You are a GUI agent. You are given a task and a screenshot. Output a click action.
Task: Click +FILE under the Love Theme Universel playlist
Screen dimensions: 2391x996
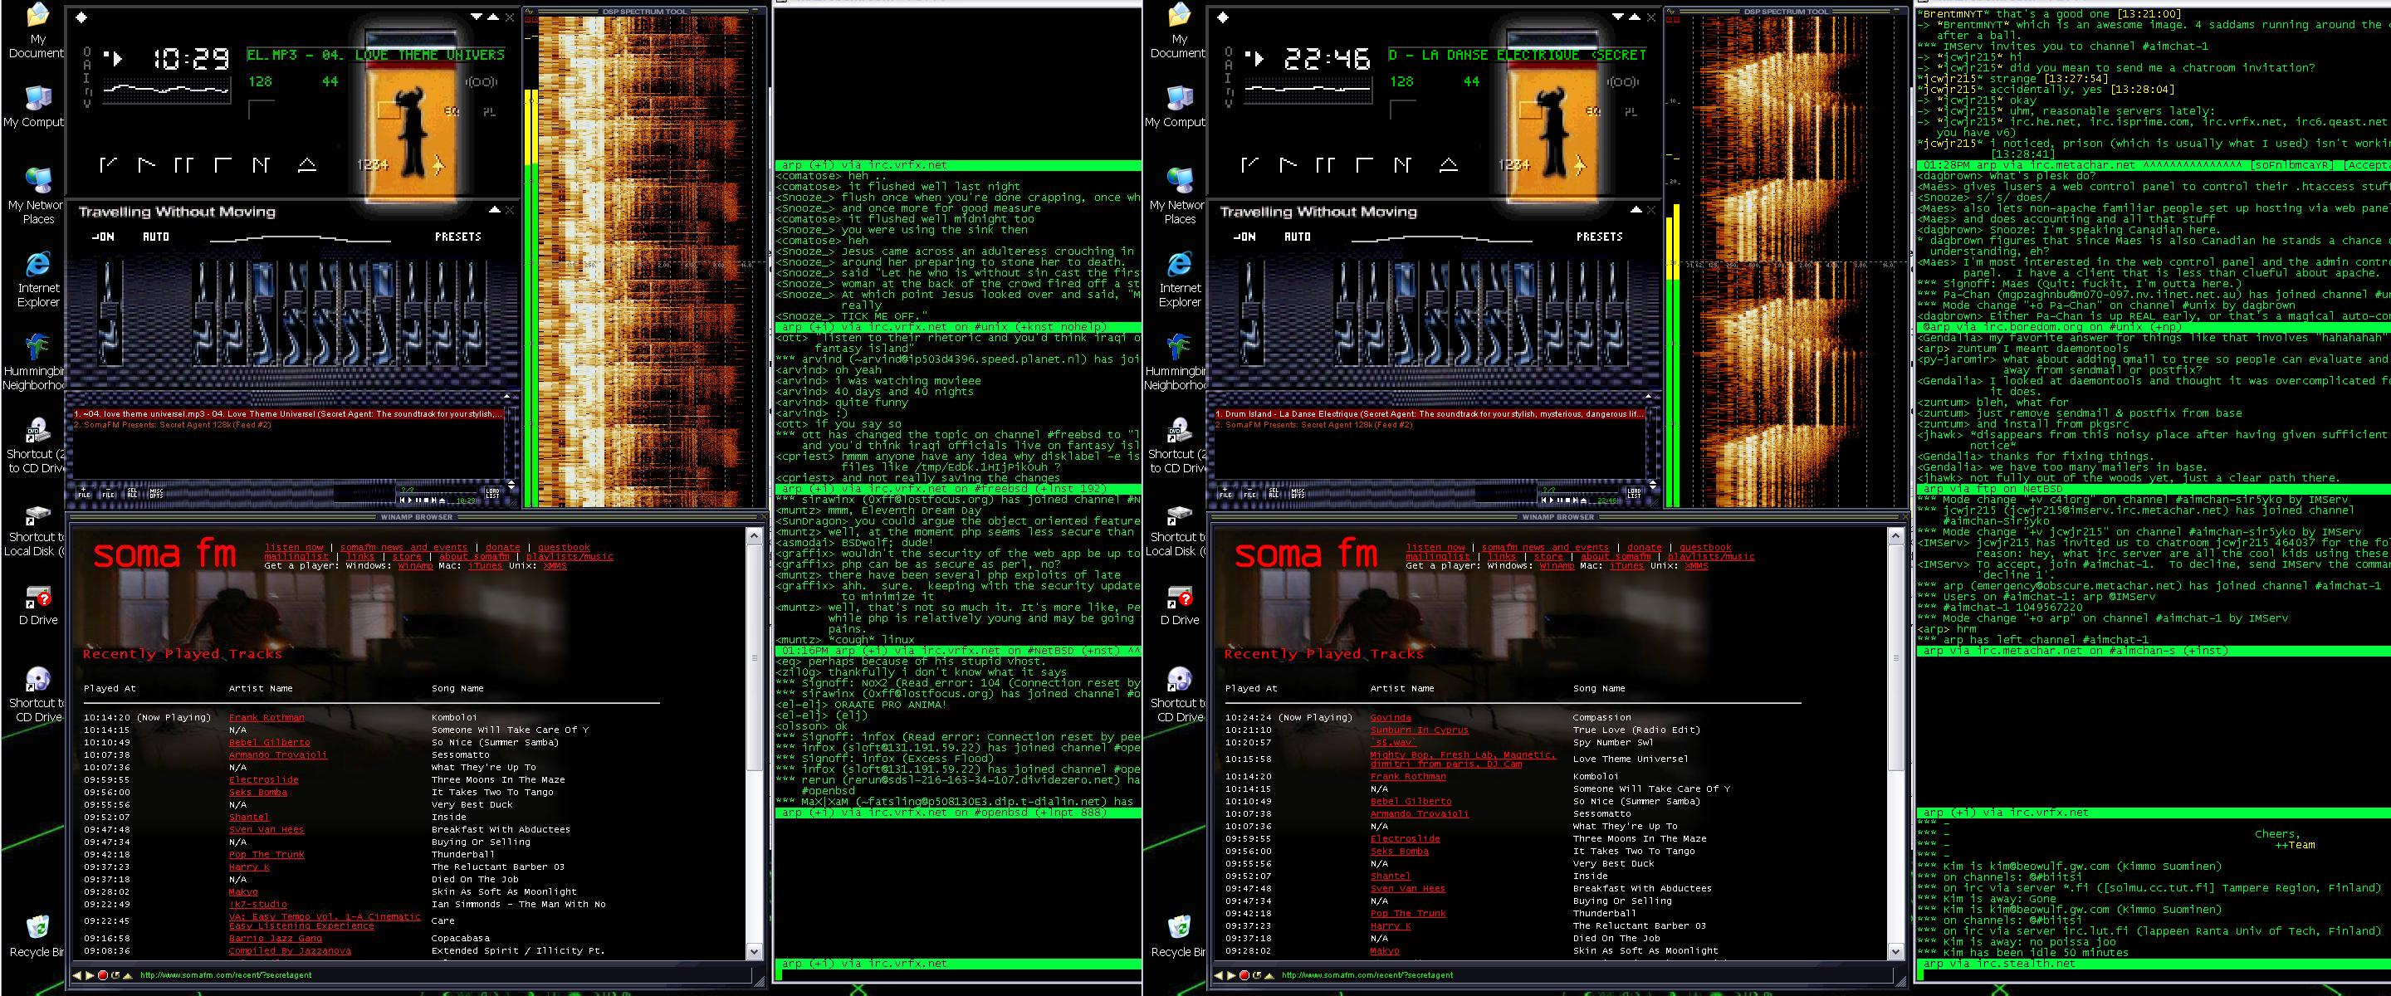tap(85, 492)
